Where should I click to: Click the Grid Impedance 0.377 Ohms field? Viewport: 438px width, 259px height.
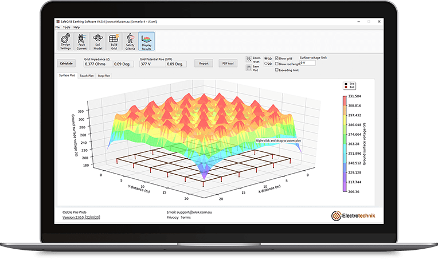[99, 64]
